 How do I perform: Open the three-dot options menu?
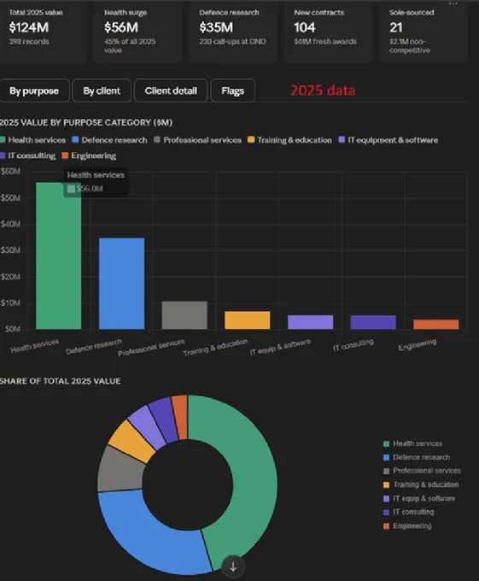pyautogui.click(x=453, y=3)
